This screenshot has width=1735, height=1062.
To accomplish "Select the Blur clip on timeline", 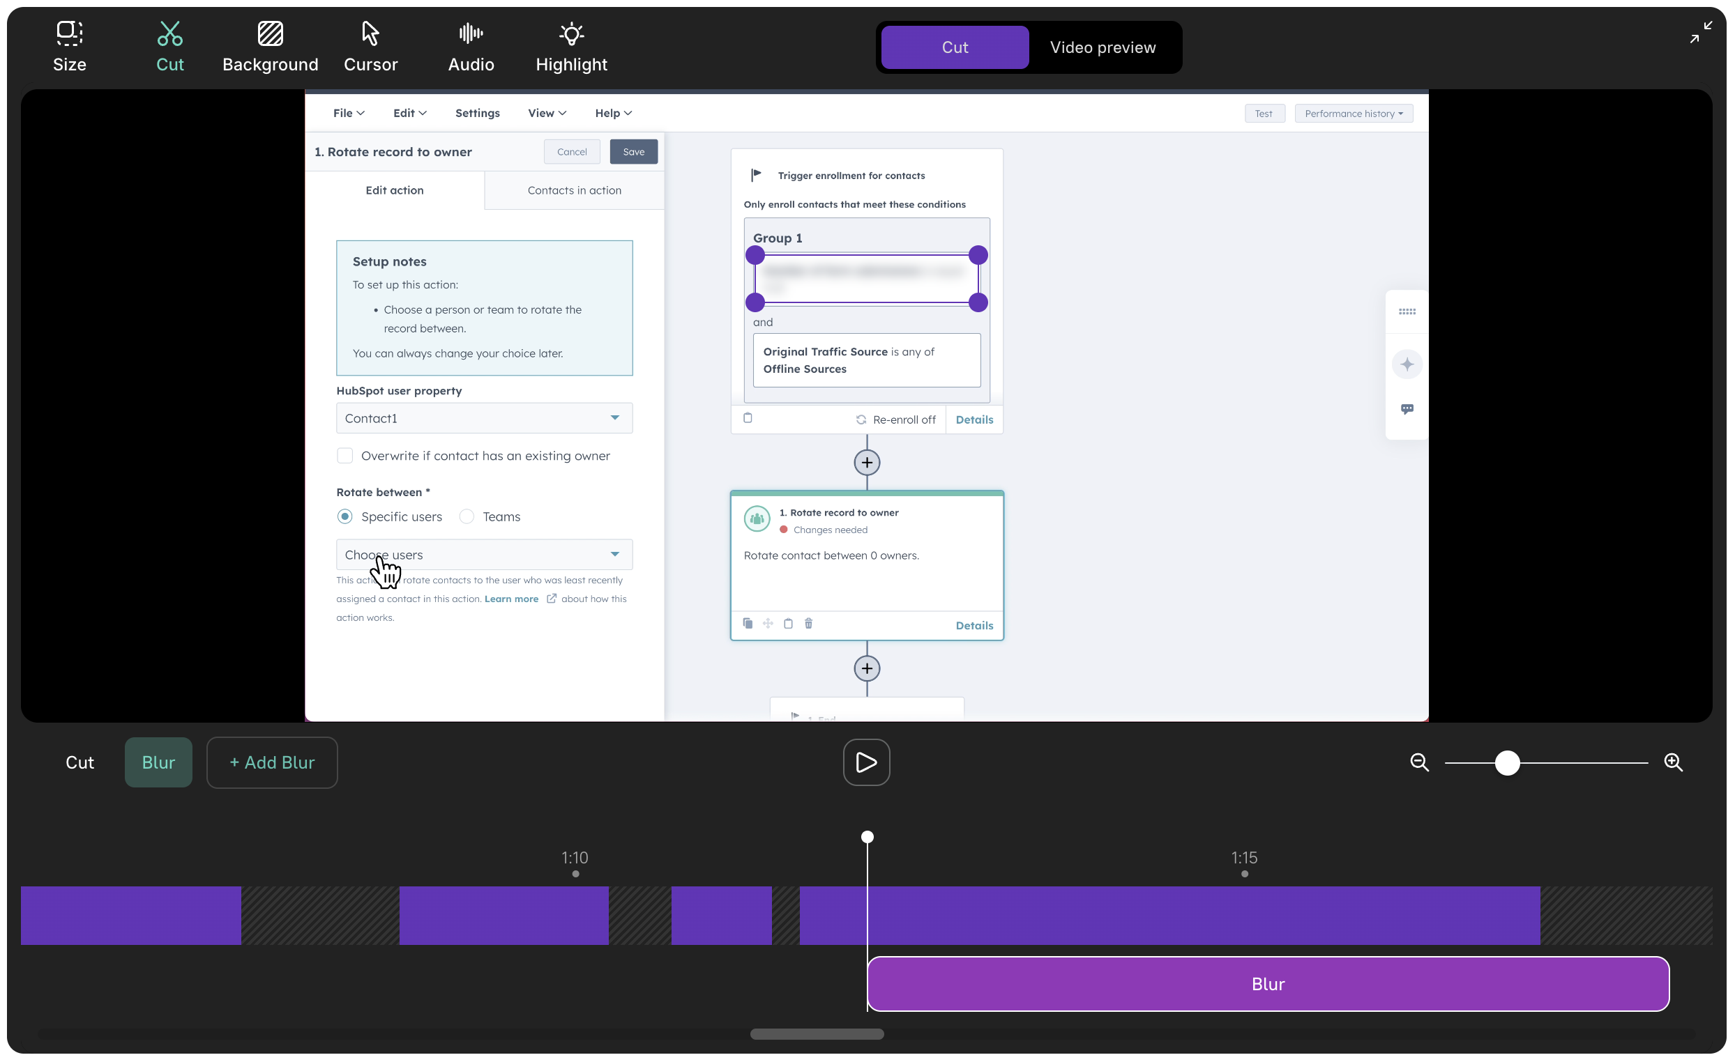I will point(1268,983).
